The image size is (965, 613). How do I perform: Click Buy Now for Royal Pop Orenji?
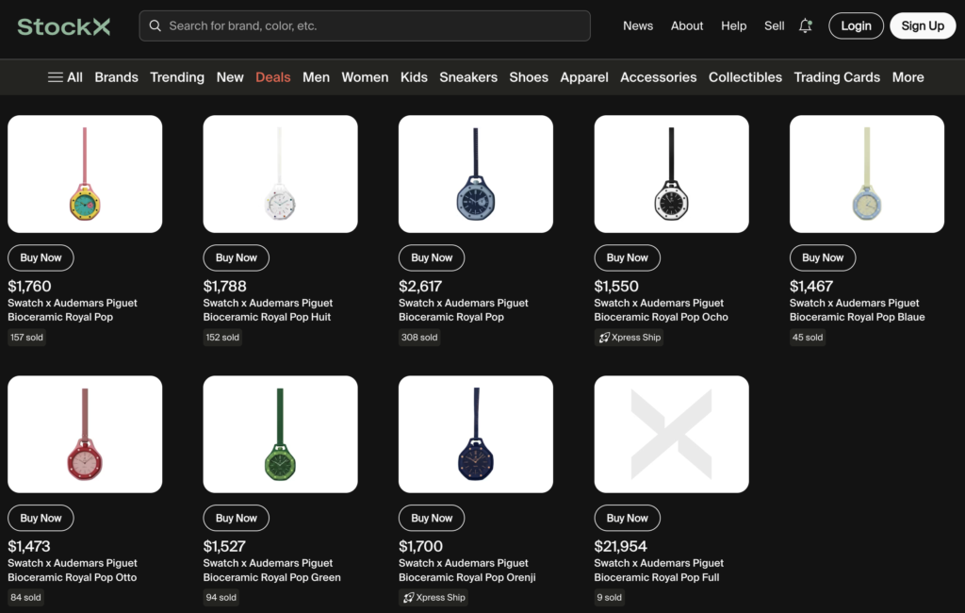(432, 518)
